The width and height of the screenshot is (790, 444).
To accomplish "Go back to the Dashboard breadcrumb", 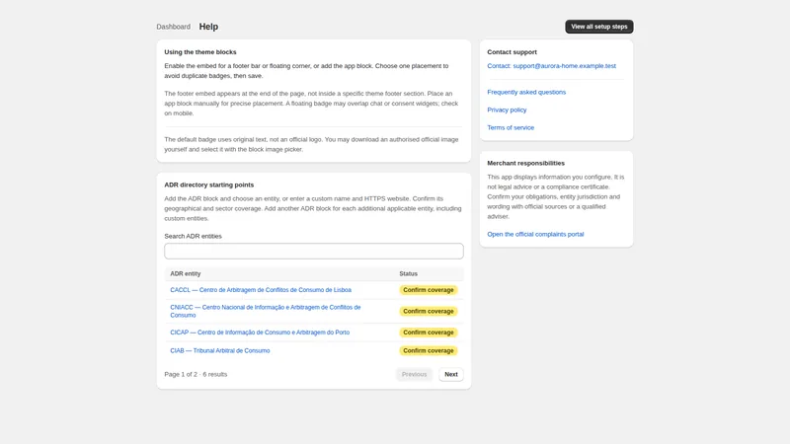I will tap(174, 27).
